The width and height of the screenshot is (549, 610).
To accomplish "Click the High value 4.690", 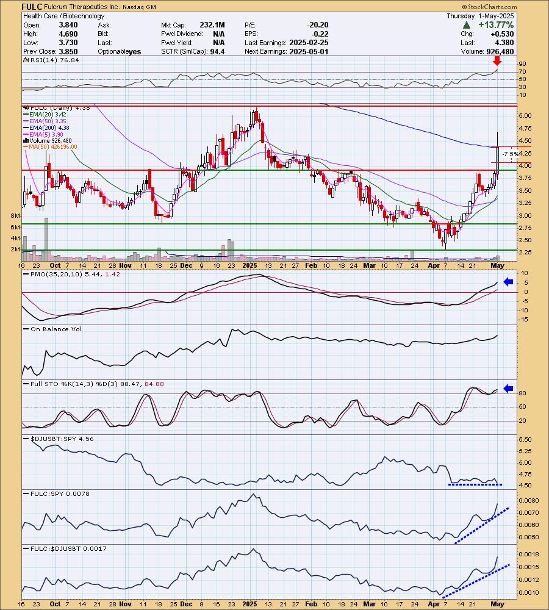I will coord(68,34).
